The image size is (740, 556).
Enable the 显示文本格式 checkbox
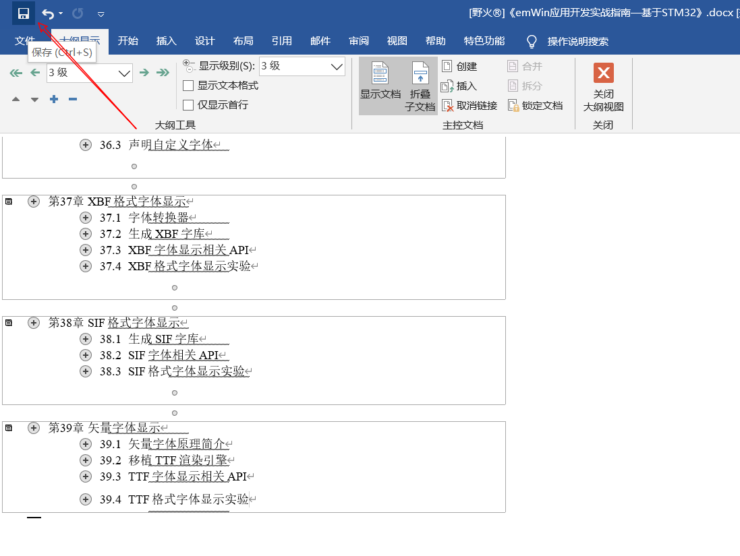(x=189, y=86)
